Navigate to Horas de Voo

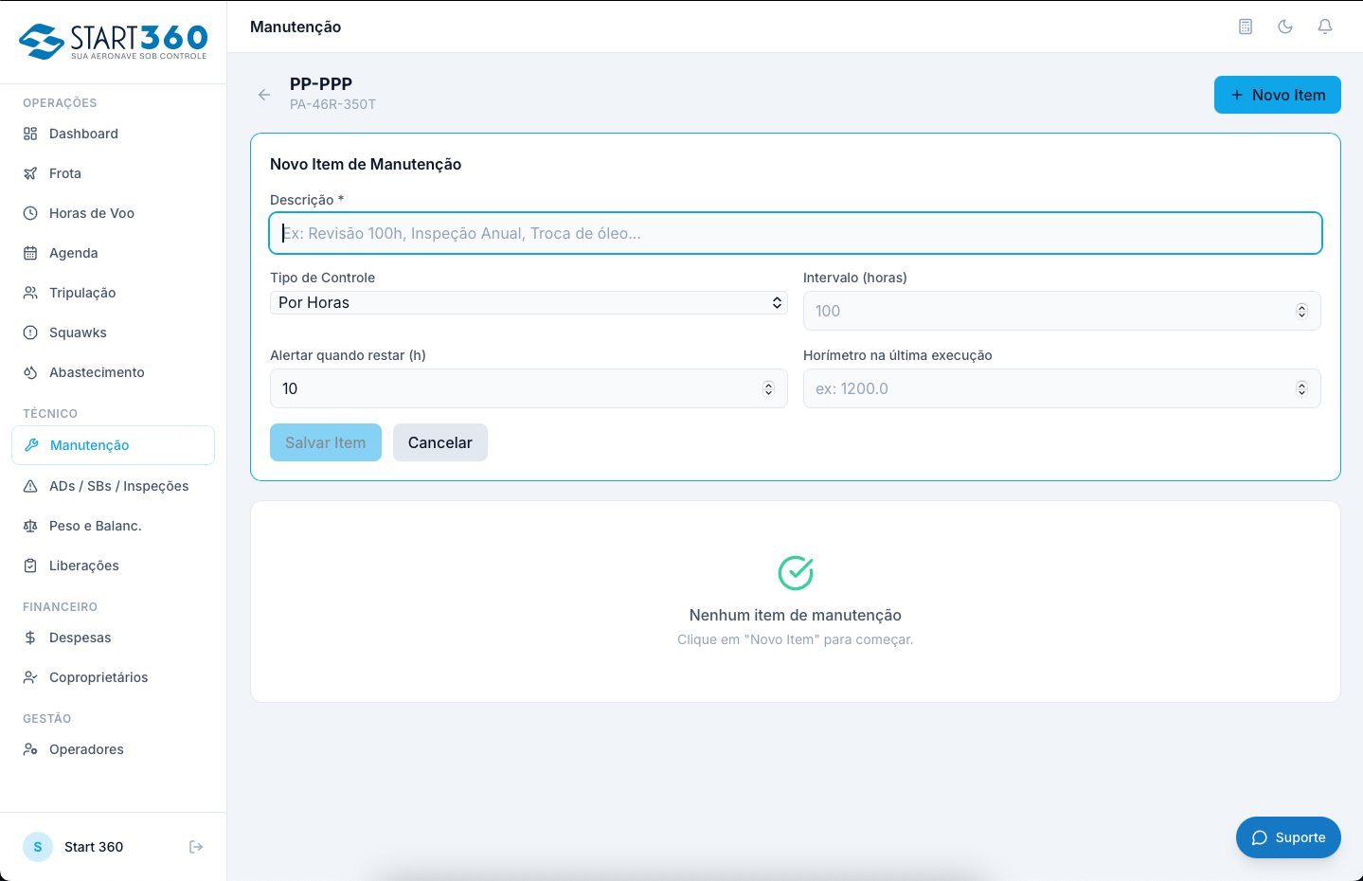click(113, 213)
